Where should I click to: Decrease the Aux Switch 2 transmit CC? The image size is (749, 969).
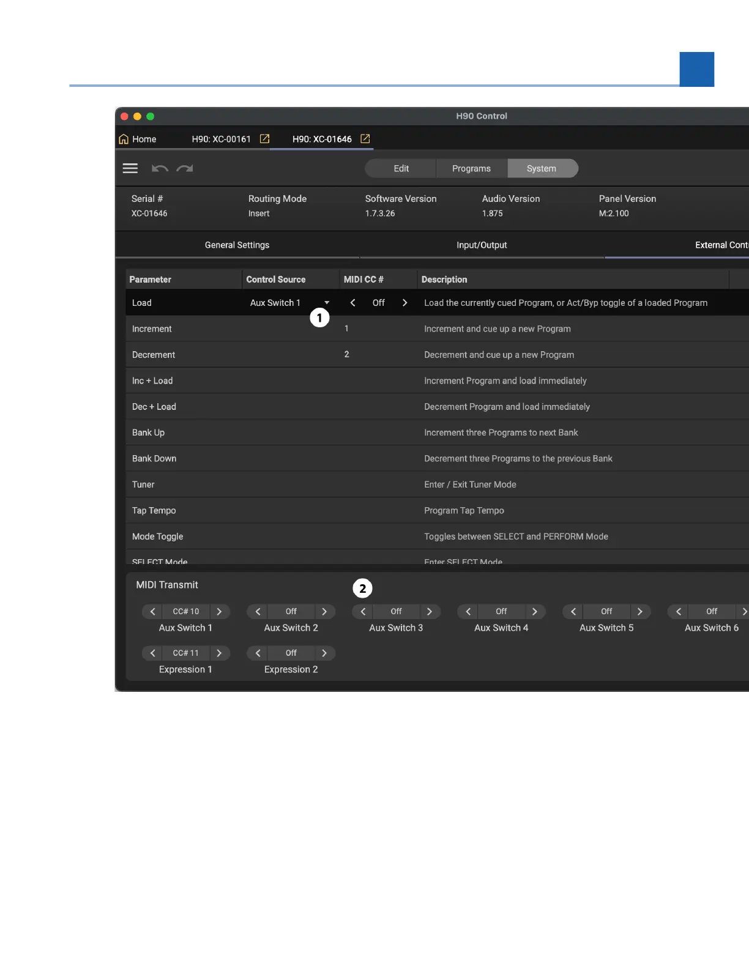pos(258,612)
